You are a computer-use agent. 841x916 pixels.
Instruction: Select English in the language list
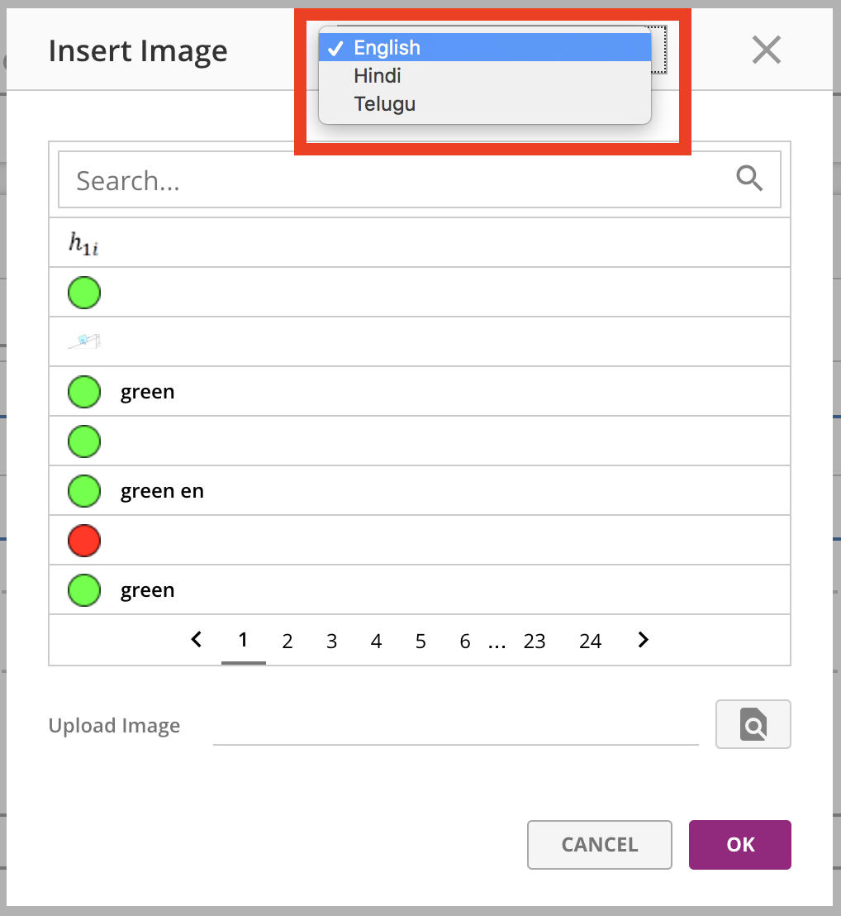(x=387, y=48)
